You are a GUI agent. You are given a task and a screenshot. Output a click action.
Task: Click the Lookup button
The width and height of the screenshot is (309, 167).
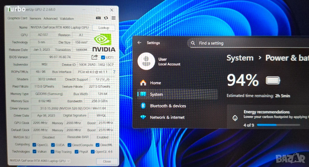[104, 28]
